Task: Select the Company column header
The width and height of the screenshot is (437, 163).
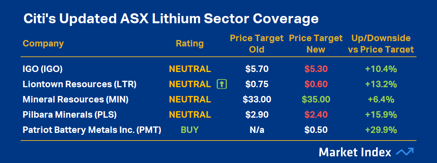Action: pos(43,43)
